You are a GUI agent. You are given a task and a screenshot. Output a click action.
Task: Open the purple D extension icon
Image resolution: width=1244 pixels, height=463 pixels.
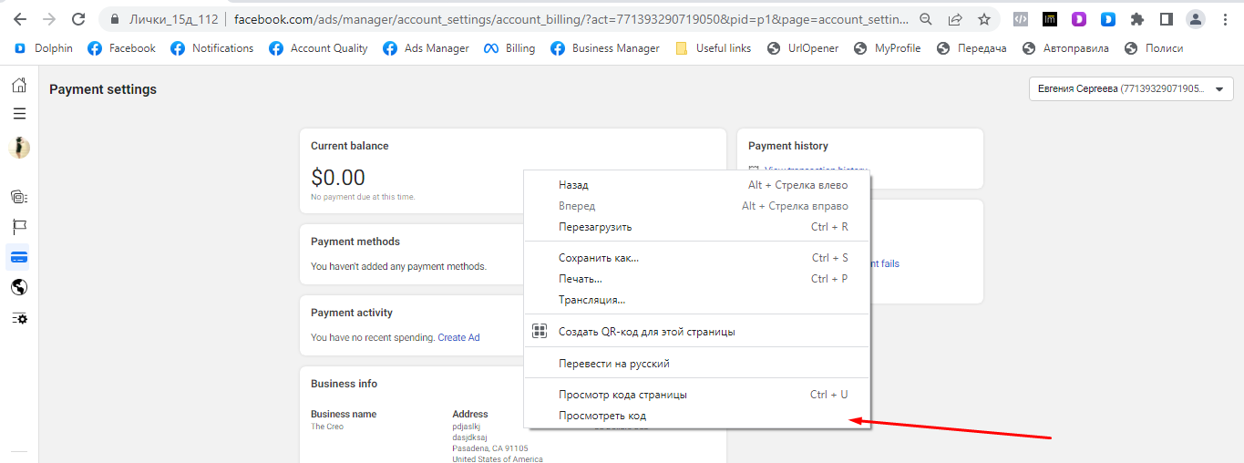click(x=1079, y=19)
